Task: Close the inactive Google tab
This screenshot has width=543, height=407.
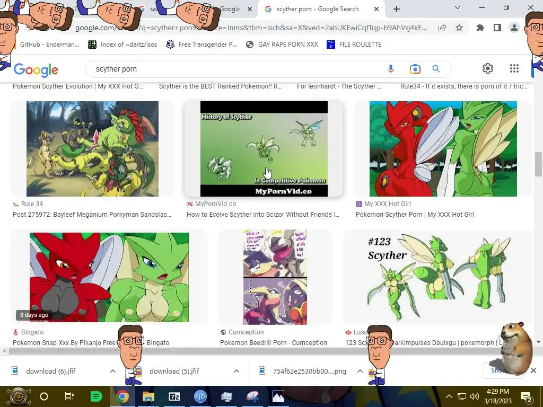Action: pyautogui.click(x=250, y=10)
